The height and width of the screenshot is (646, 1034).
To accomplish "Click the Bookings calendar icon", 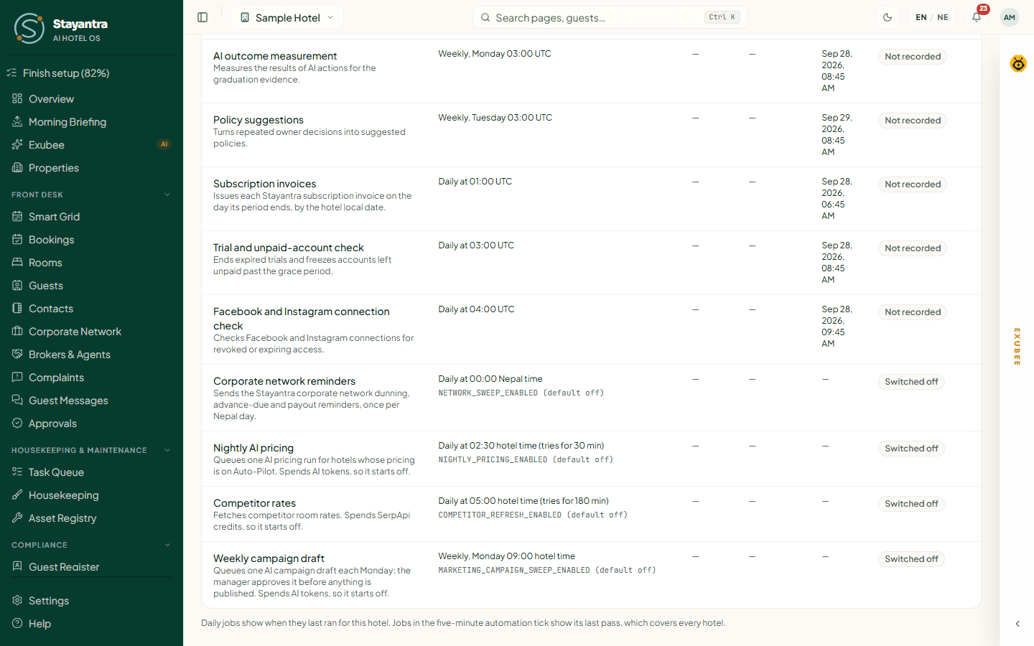I will point(17,239).
